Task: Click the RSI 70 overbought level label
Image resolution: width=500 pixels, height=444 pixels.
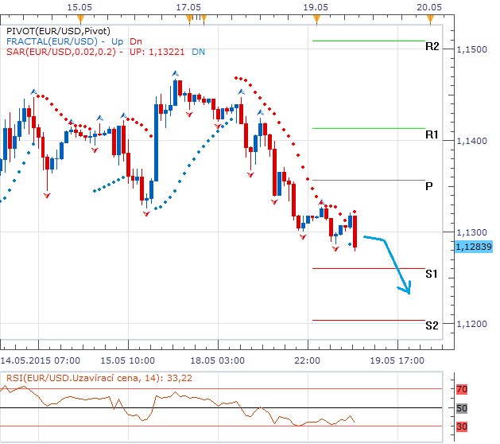Action: click(462, 389)
